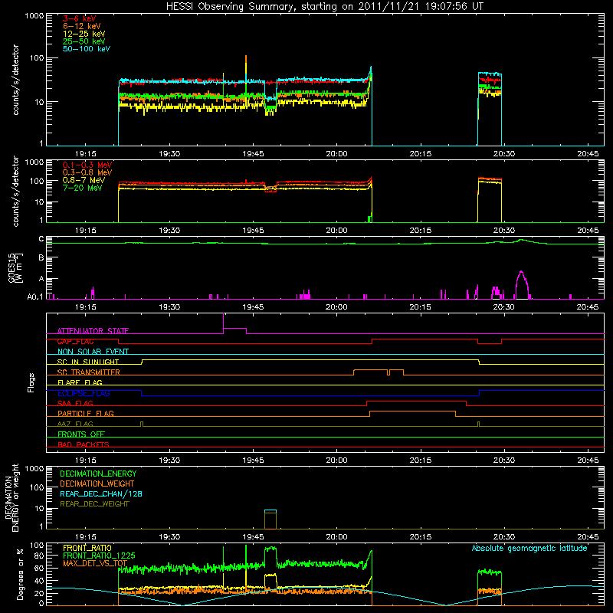The image size is (613, 613).
Task: Click the Flags vertical axis title
Action: click(31, 382)
